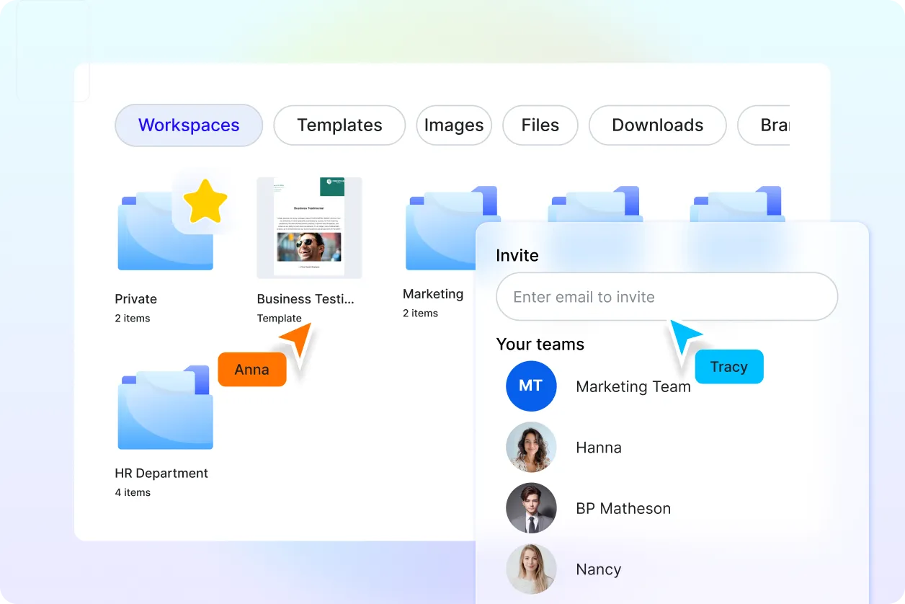
Task: Click the blue MT team avatar
Action: pyautogui.click(x=531, y=386)
